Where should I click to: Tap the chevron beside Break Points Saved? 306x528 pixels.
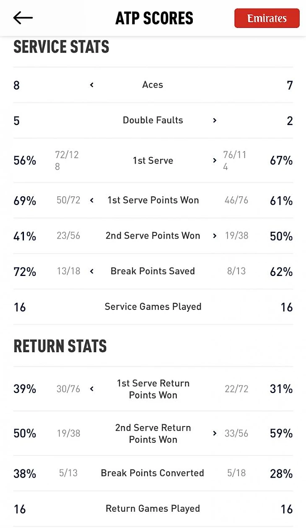(92, 272)
